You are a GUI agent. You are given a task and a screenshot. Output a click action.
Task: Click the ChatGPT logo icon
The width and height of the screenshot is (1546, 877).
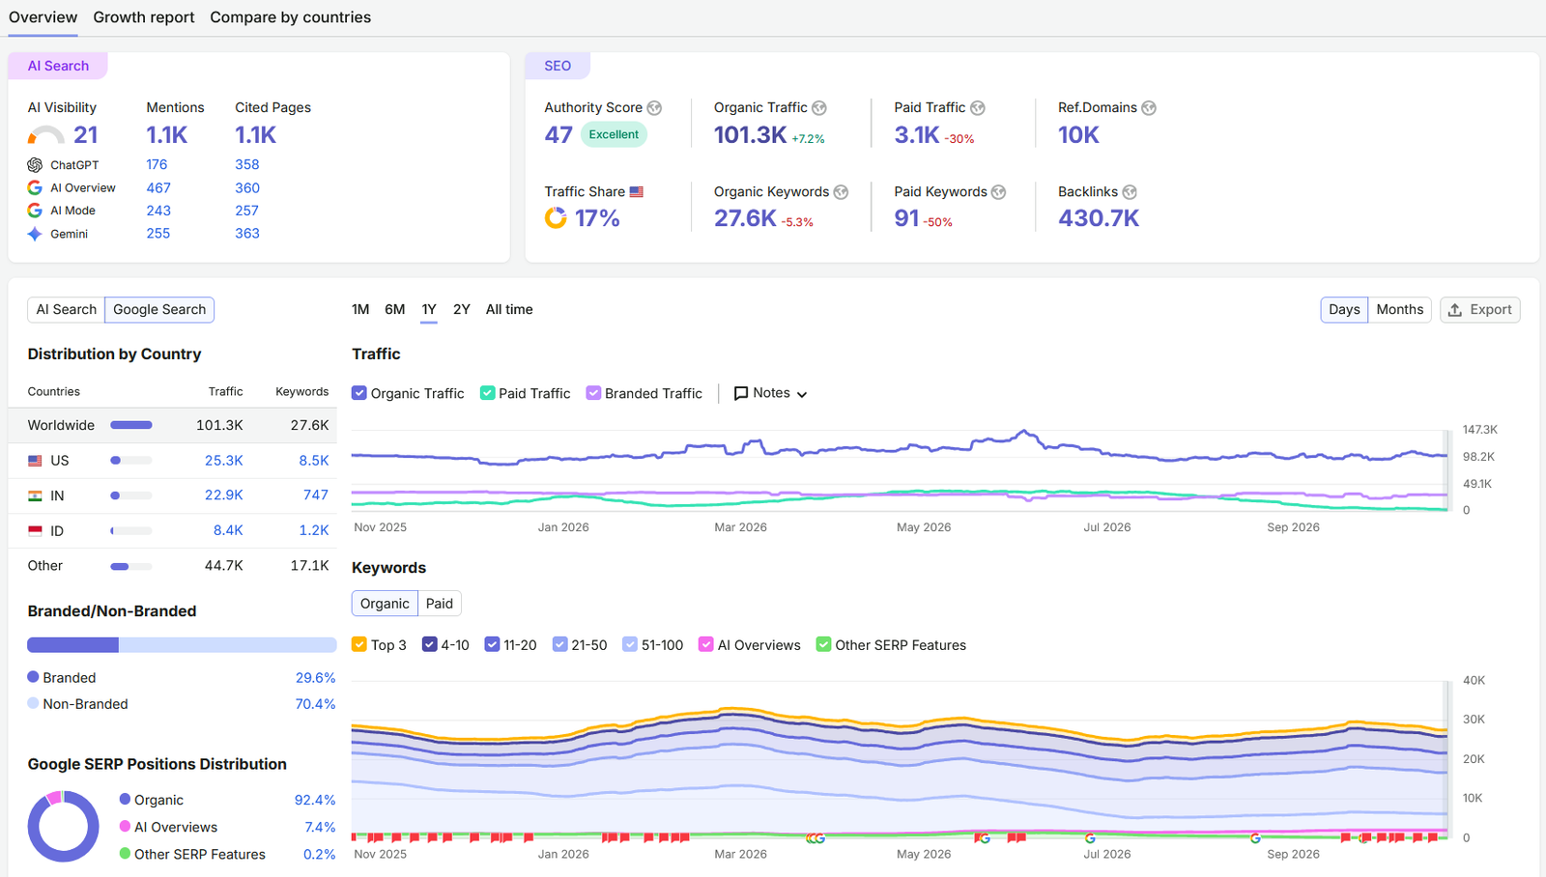pyautogui.click(x=35, y=165)
